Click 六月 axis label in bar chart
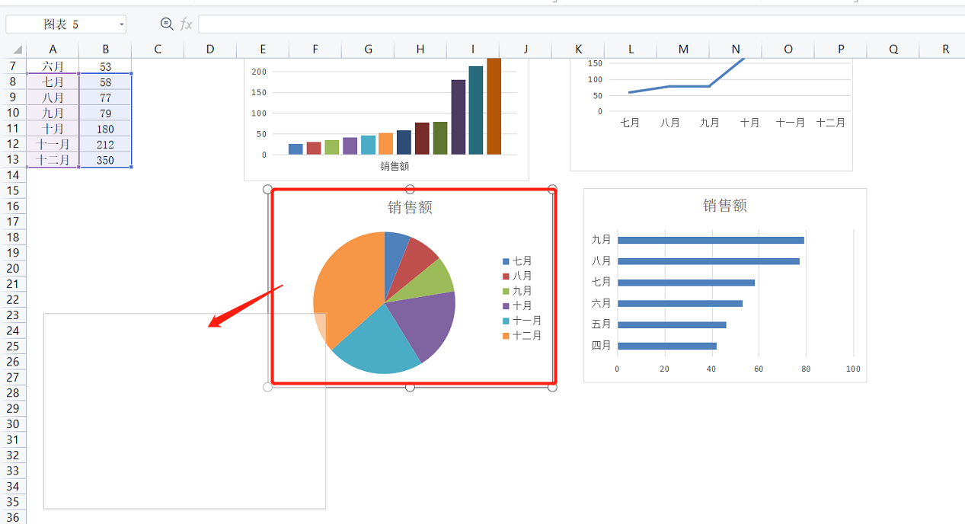The image size is (965, 524). [602, 303]
